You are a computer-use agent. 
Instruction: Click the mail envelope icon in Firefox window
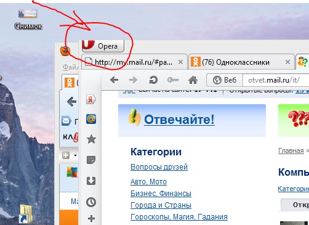coord(66,121)
